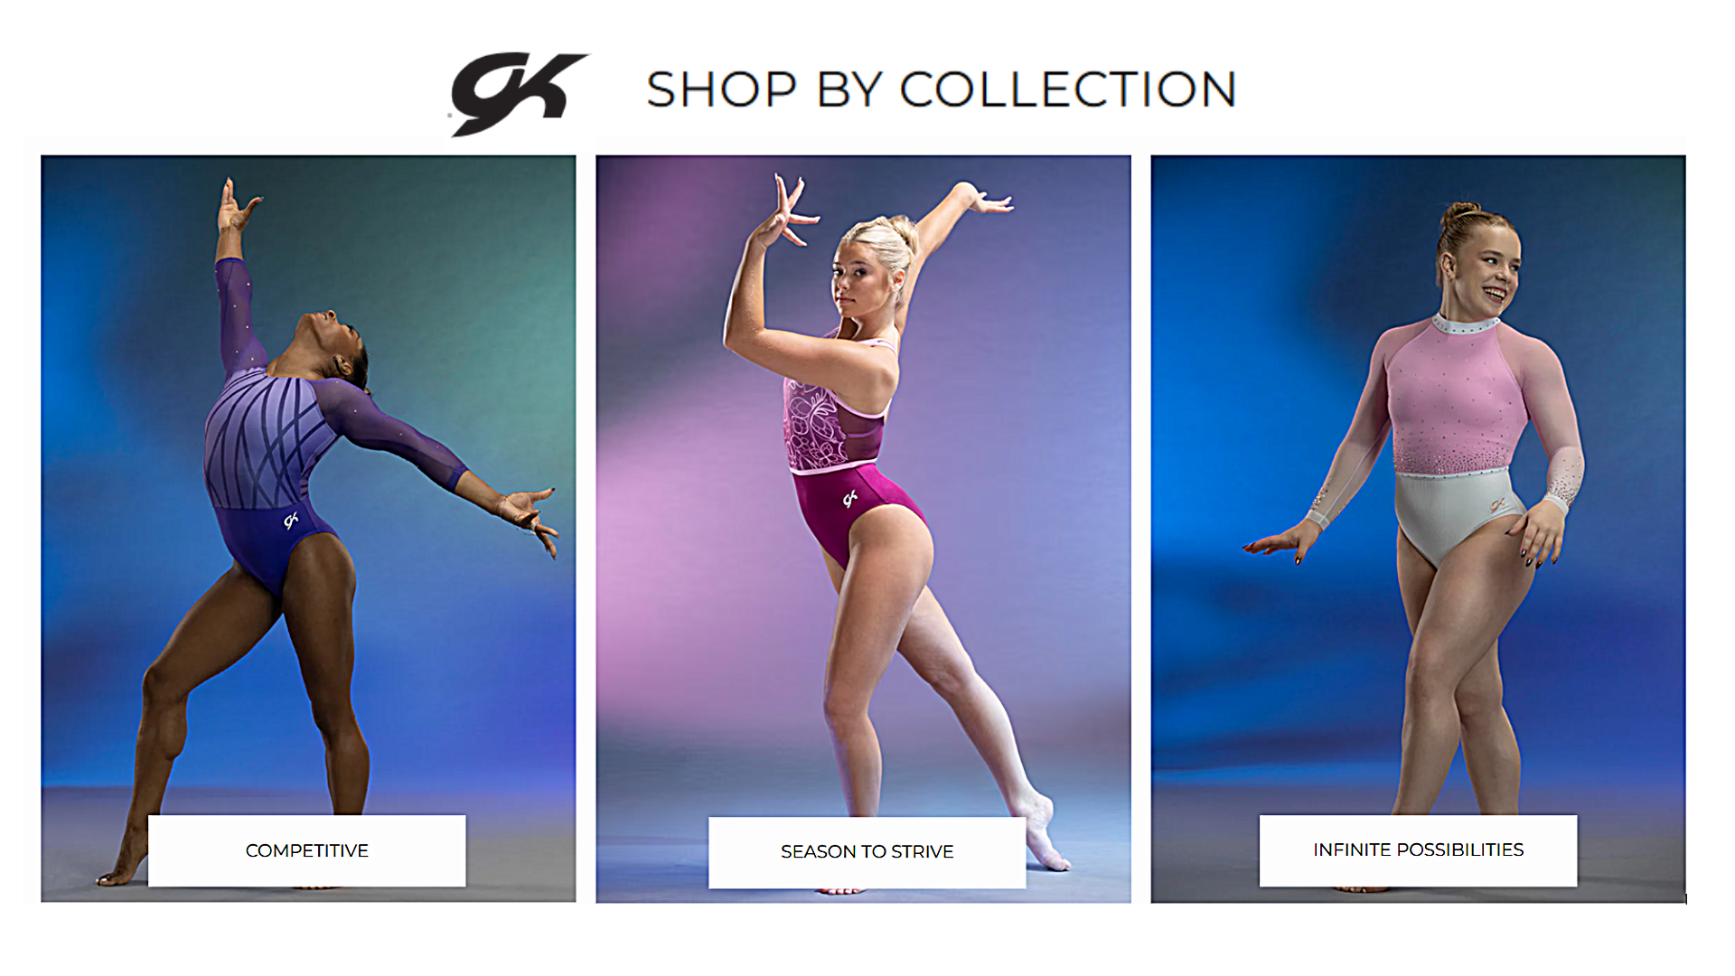1735x976 pixels.
Task: Select the purple leotard gymnast photo
Action: [x=308, y=529]
